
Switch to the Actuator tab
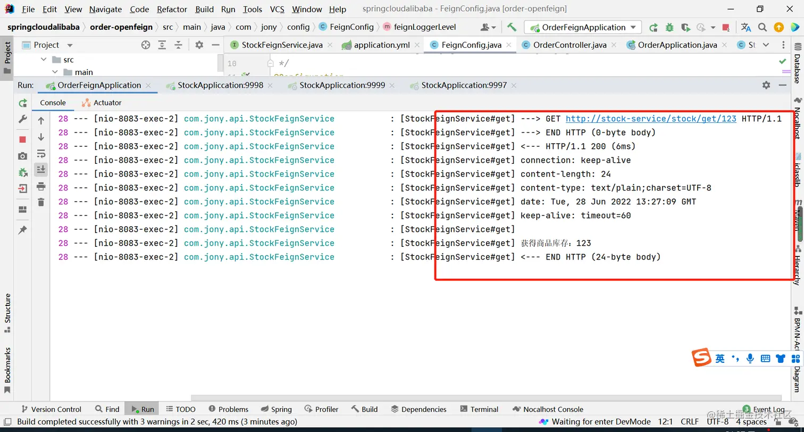102,103
